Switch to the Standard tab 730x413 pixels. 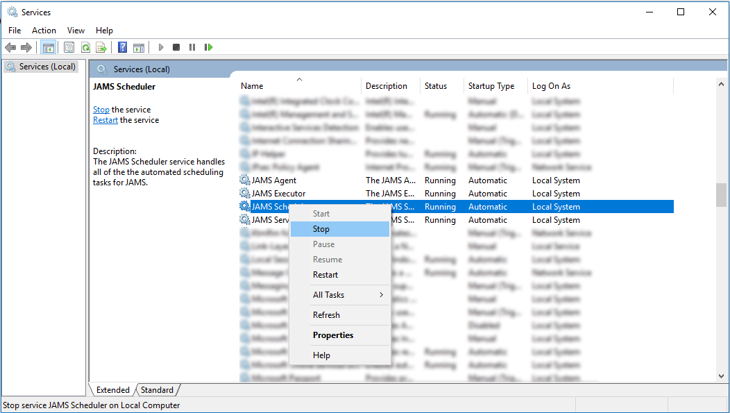coord(156,389)
